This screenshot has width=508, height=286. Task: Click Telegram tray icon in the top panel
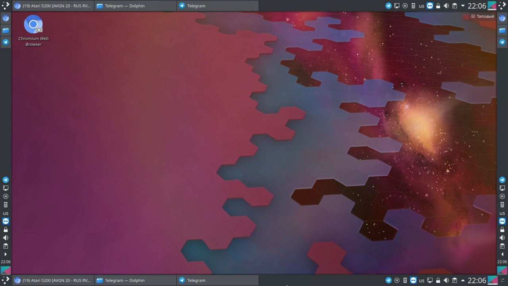[x=389, y=6]
